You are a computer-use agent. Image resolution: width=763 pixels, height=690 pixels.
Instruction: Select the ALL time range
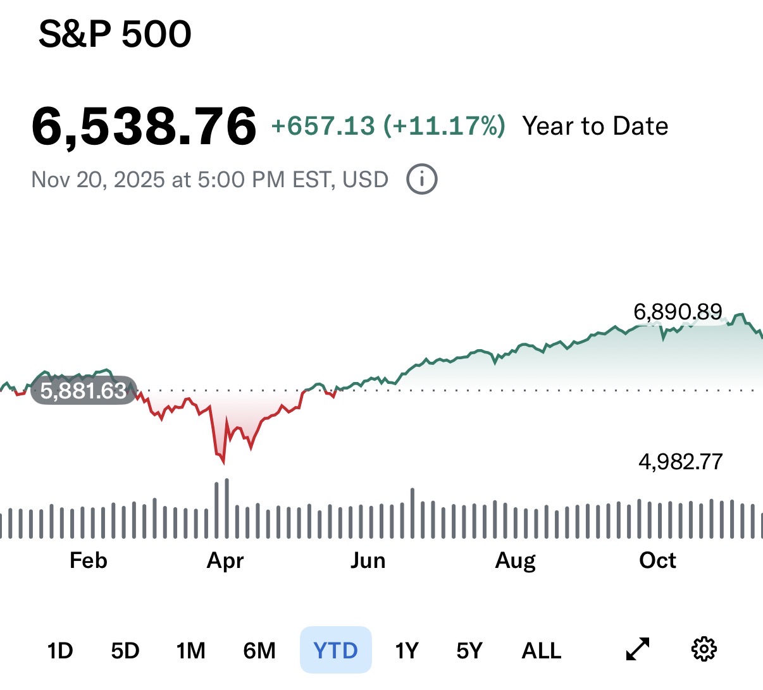pyautogui.click(x=541, y=650)
